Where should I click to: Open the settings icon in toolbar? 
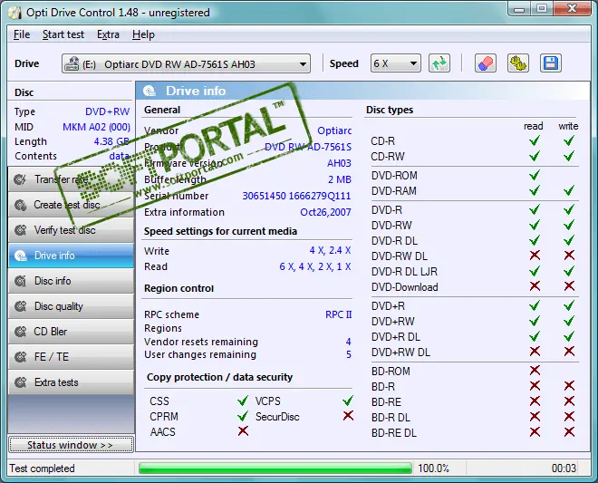coord(517,63)
